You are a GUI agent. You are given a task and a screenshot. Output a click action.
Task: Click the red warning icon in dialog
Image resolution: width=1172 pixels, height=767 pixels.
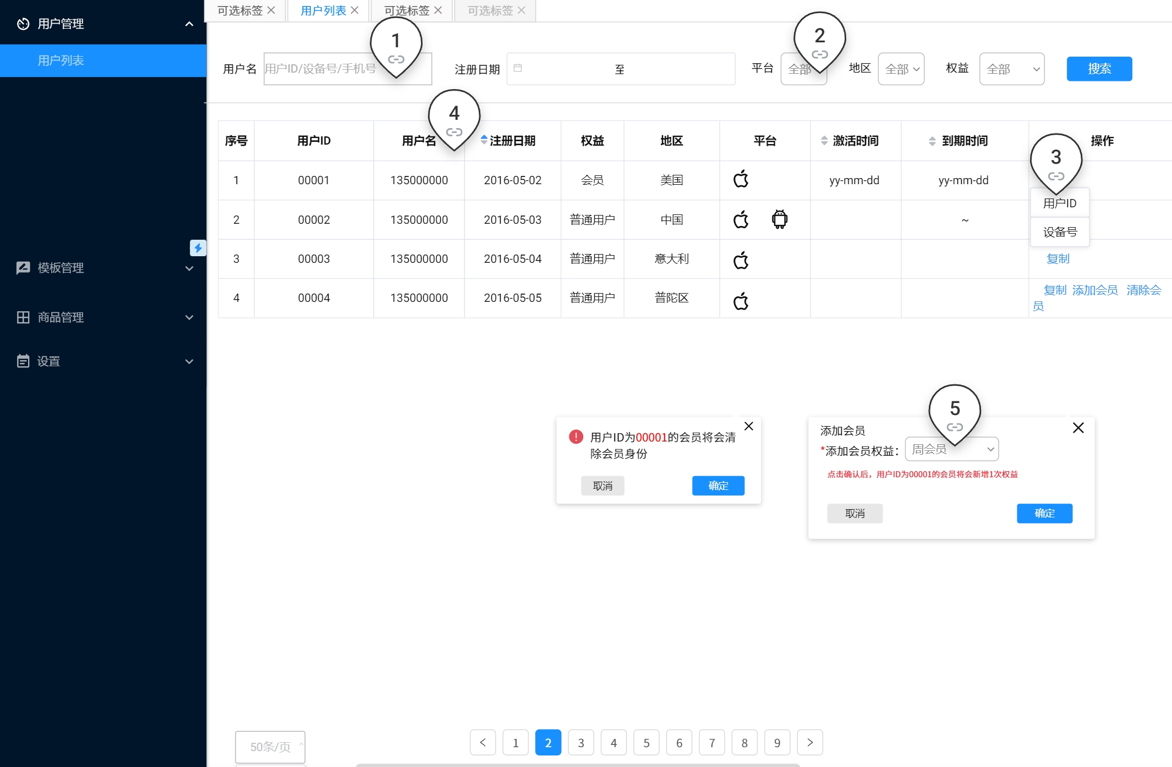click(x=576, y=437)
